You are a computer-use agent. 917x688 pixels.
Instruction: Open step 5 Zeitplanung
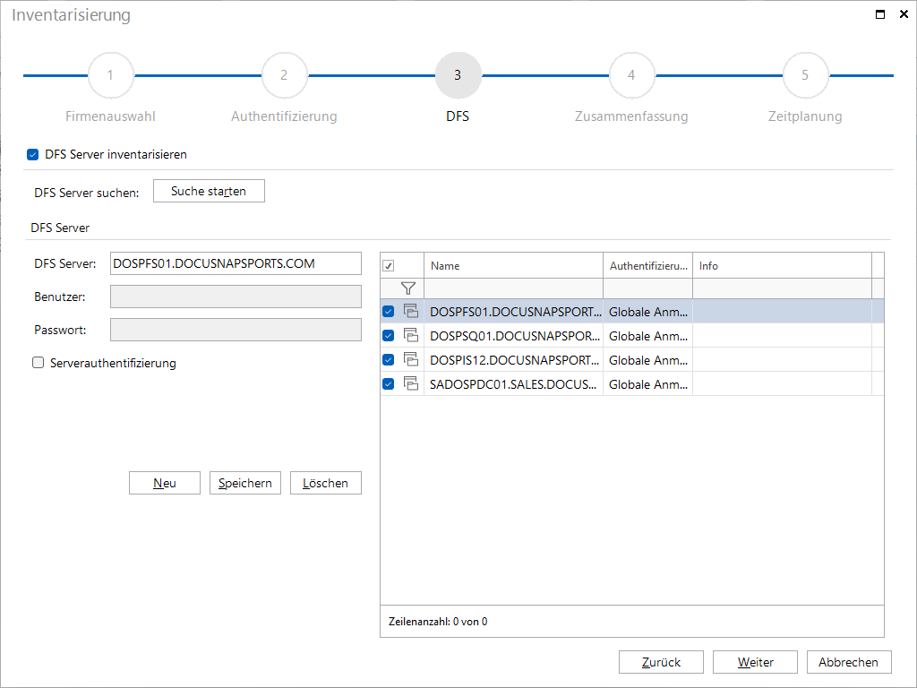tap(805, 75)
